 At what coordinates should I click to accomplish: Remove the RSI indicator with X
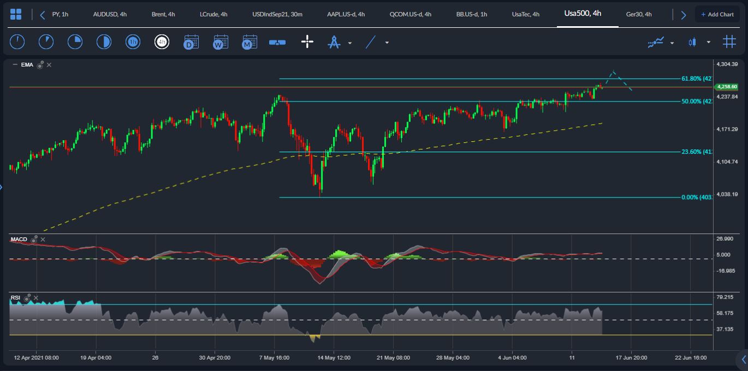(x=36, y=298)
